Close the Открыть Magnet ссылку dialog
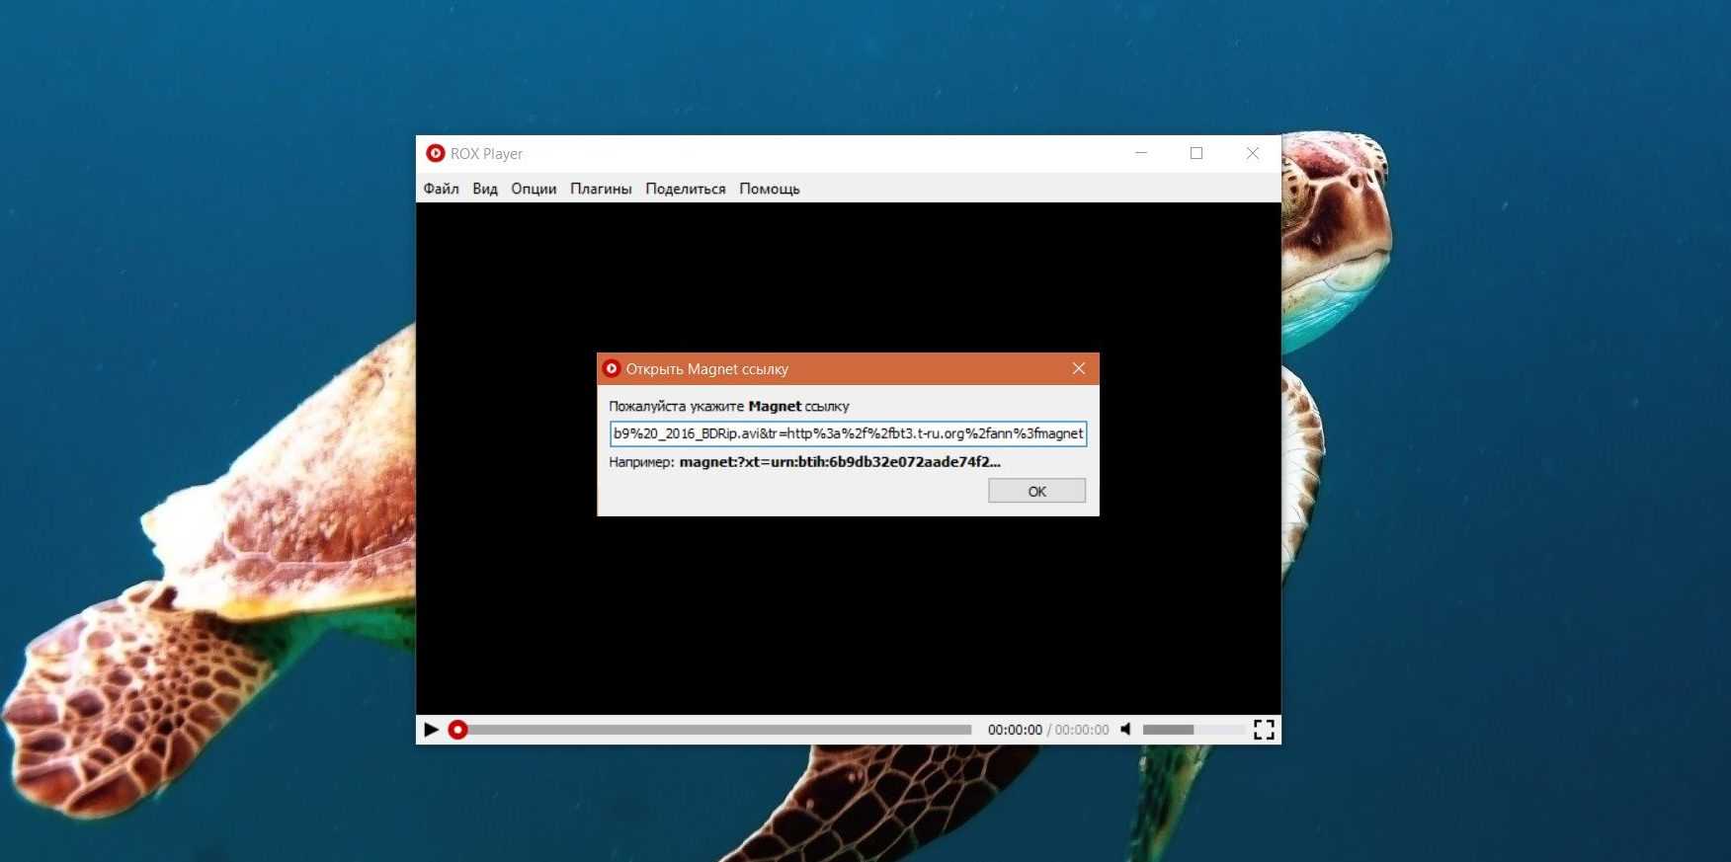 pos(1079,368)
